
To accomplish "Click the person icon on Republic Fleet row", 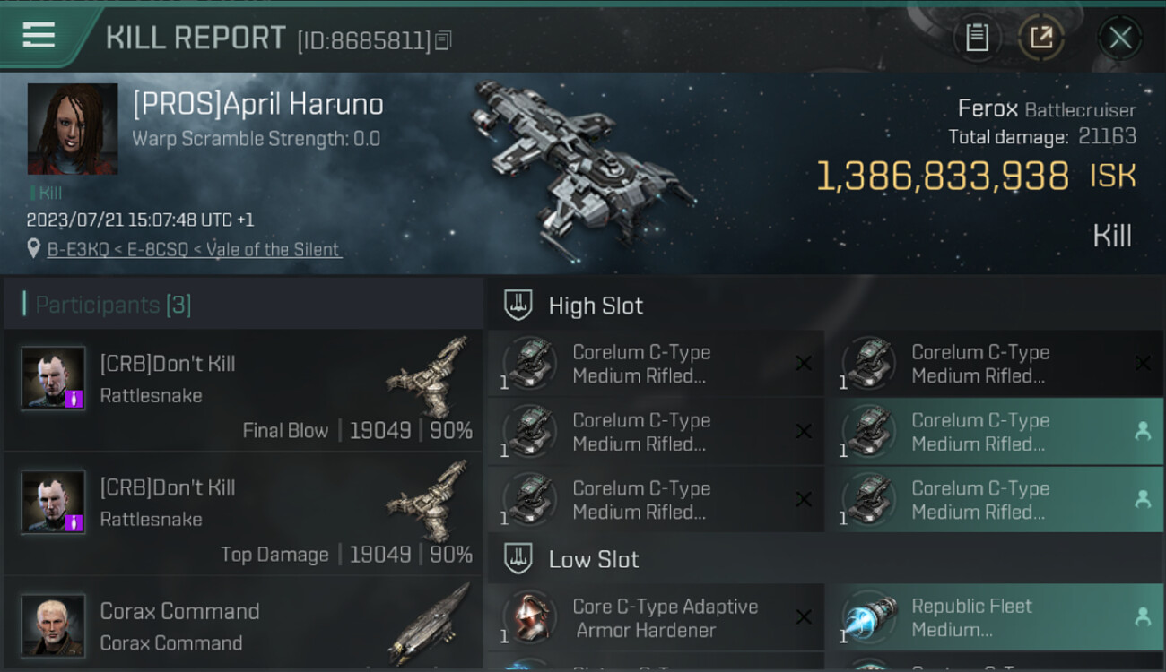I will click(1142, 616).
